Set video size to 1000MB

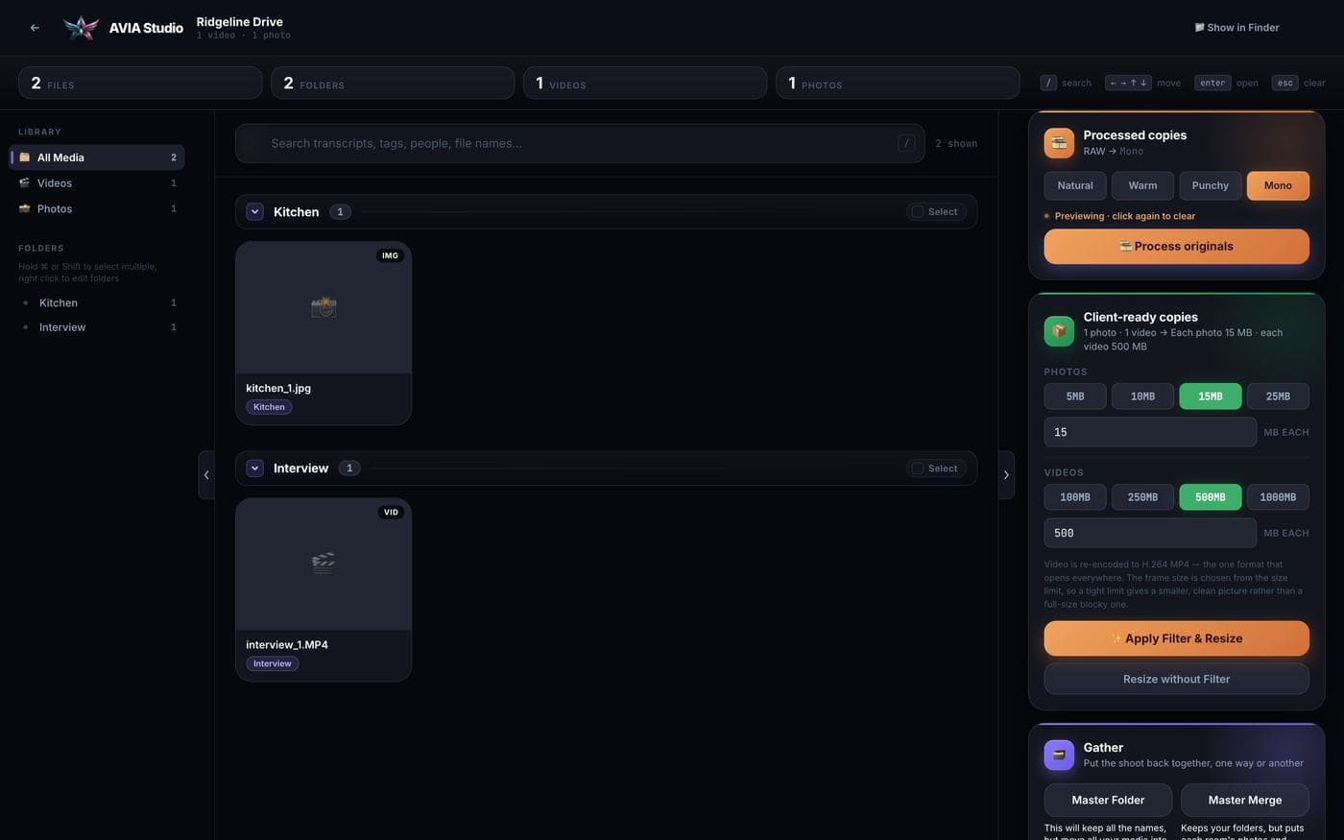tap(1278, 497)
